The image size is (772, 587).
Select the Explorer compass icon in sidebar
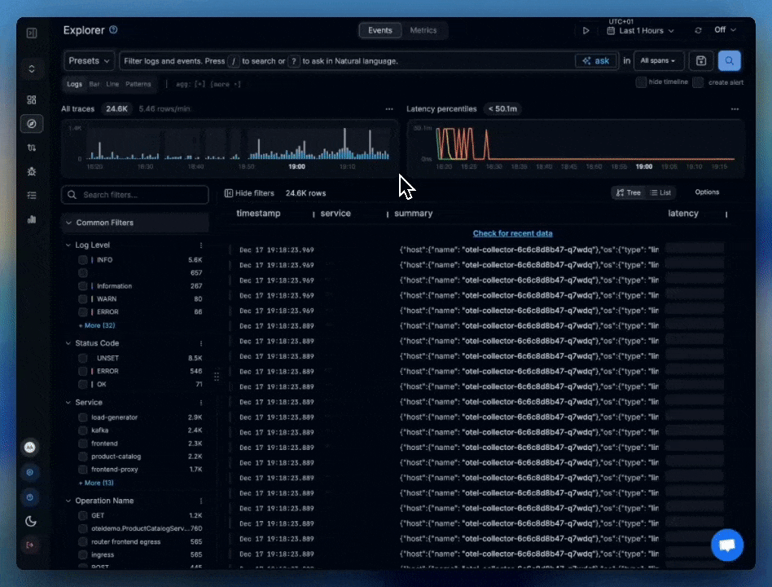coord(31,124)
